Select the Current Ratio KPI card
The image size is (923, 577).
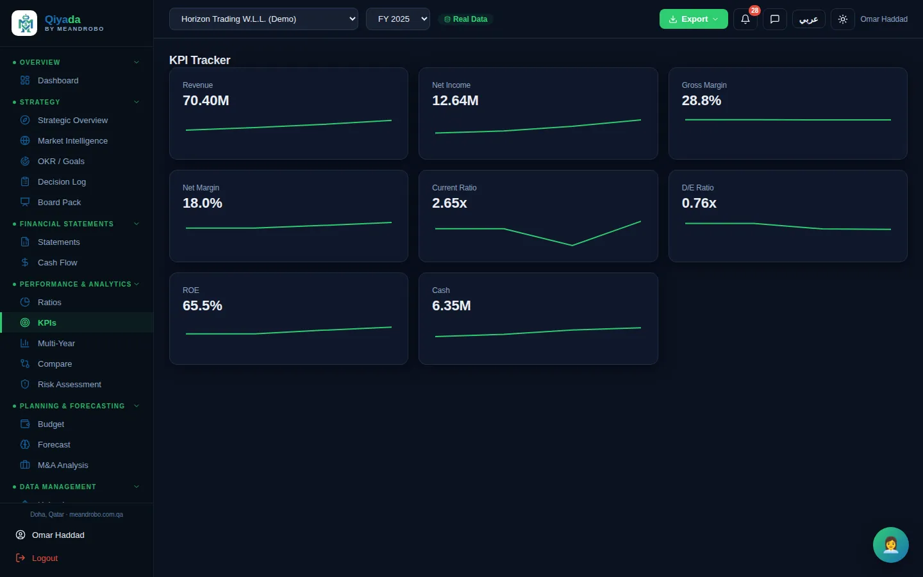click(538, 216)
